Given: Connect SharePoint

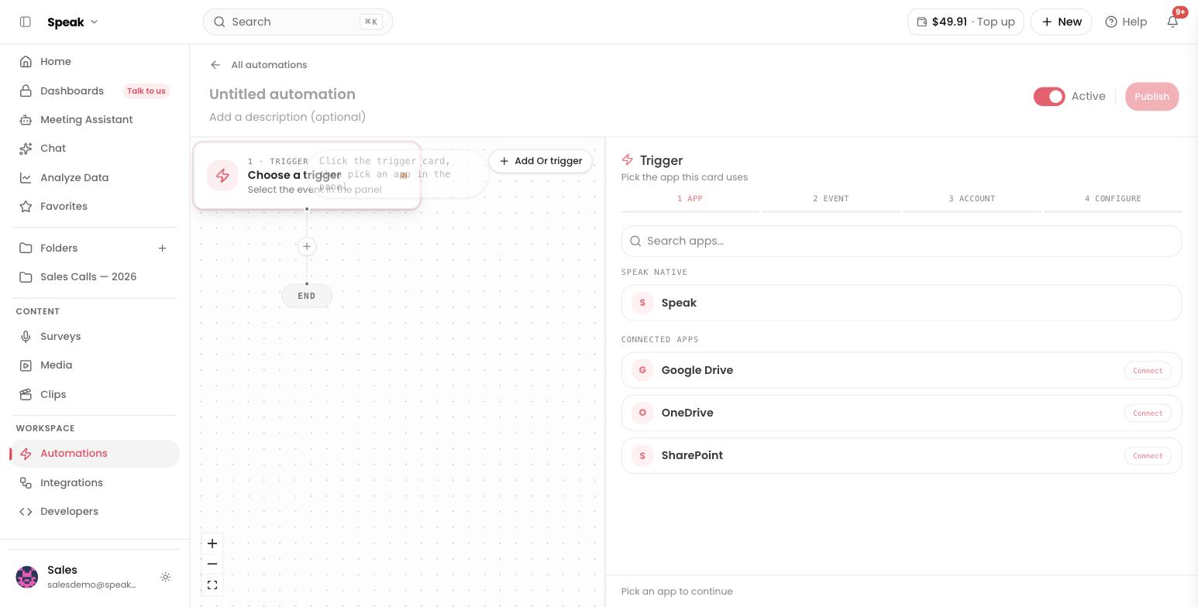Looking at the screenshot, I should [1148, 455].
